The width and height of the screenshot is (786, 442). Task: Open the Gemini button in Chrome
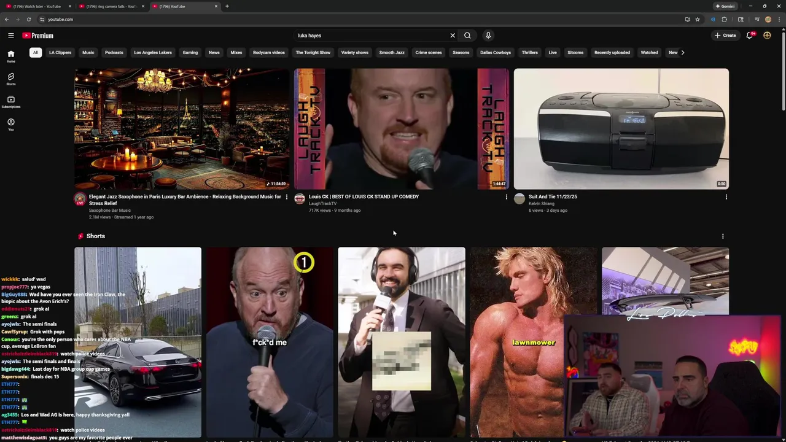click(725, 6)
